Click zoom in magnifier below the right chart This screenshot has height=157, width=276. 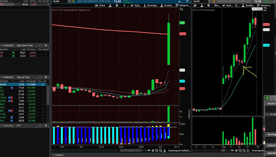click(240, 151)
